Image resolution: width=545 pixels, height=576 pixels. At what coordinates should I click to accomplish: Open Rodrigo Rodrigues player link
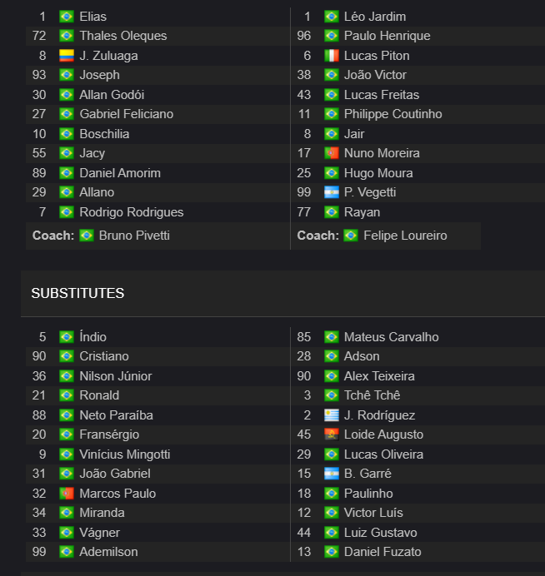(x=132, y=212)
